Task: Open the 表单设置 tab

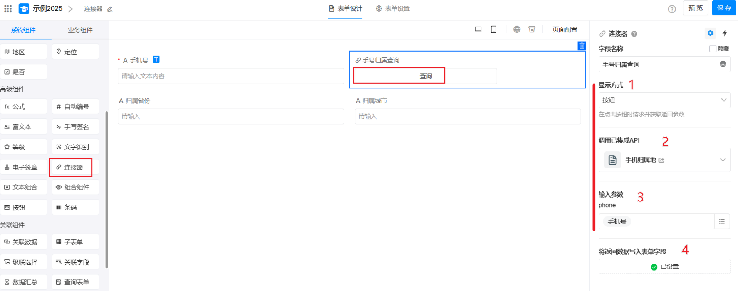Action: tap(393, 8)
